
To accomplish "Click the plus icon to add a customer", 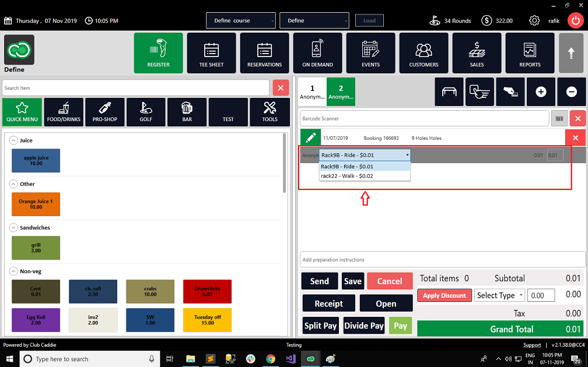I will [541, 91].
